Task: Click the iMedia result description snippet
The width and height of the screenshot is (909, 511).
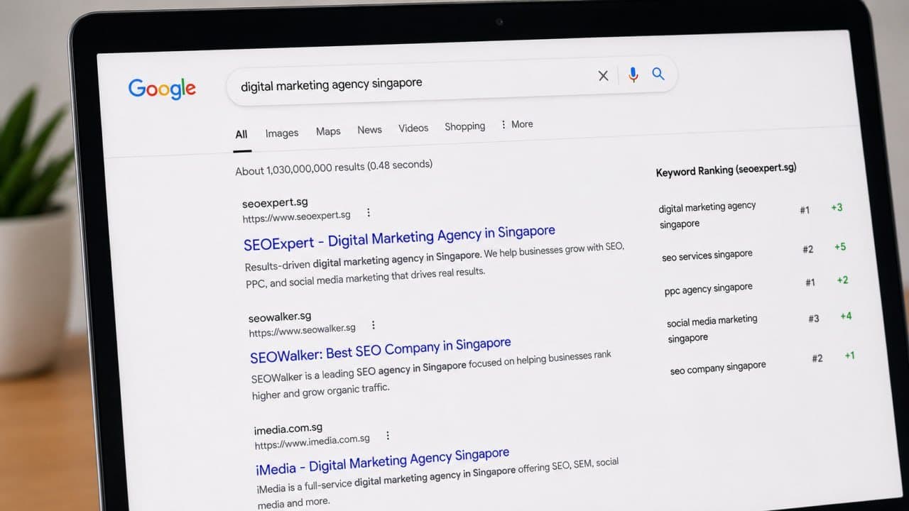Action: coord(437,483)
